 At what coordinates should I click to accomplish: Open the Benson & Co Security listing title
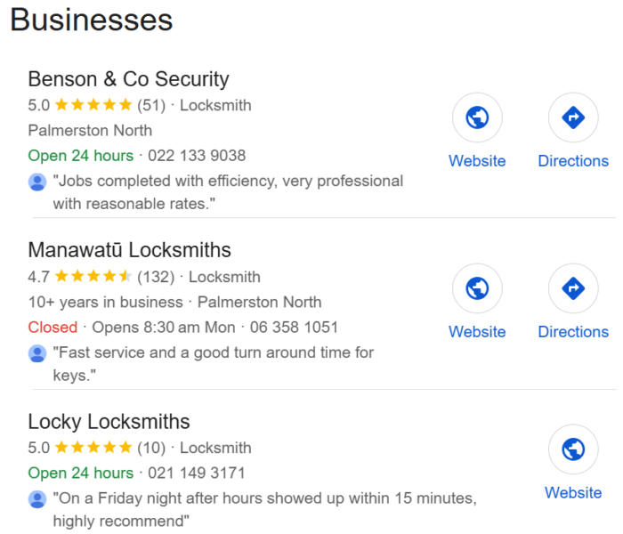[x=128, y=79]
